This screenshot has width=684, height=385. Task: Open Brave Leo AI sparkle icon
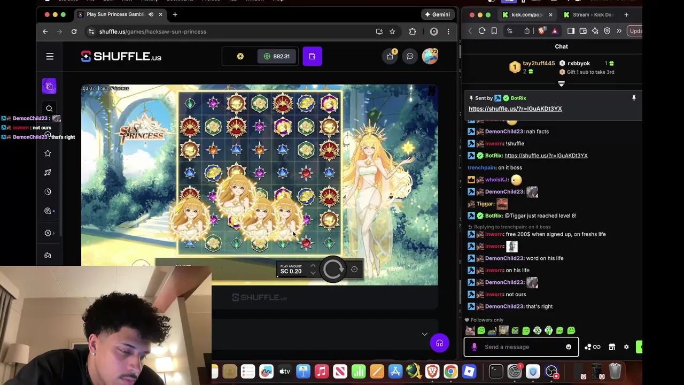point(595,31)
